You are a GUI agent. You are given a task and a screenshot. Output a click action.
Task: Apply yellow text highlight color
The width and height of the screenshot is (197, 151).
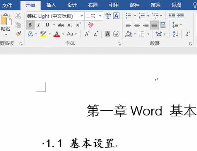pos(43,34)
